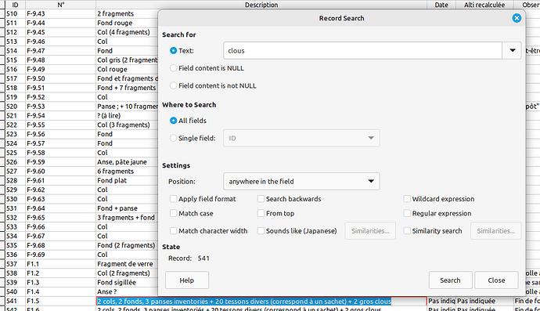The height and width of the screenshot is (311, 540).
Task: Click the 'Fond sigillée' cell
Action: [x=127, y=283]
